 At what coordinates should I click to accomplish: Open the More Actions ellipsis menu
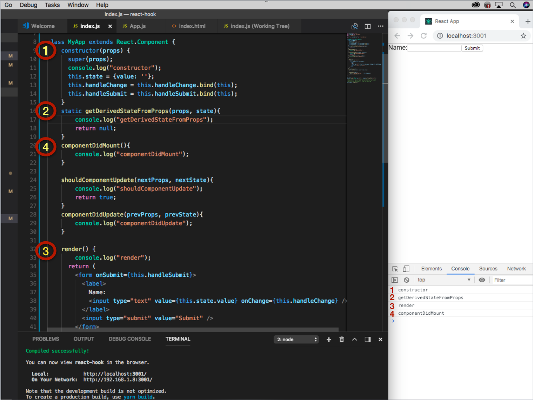click(380, 26)
